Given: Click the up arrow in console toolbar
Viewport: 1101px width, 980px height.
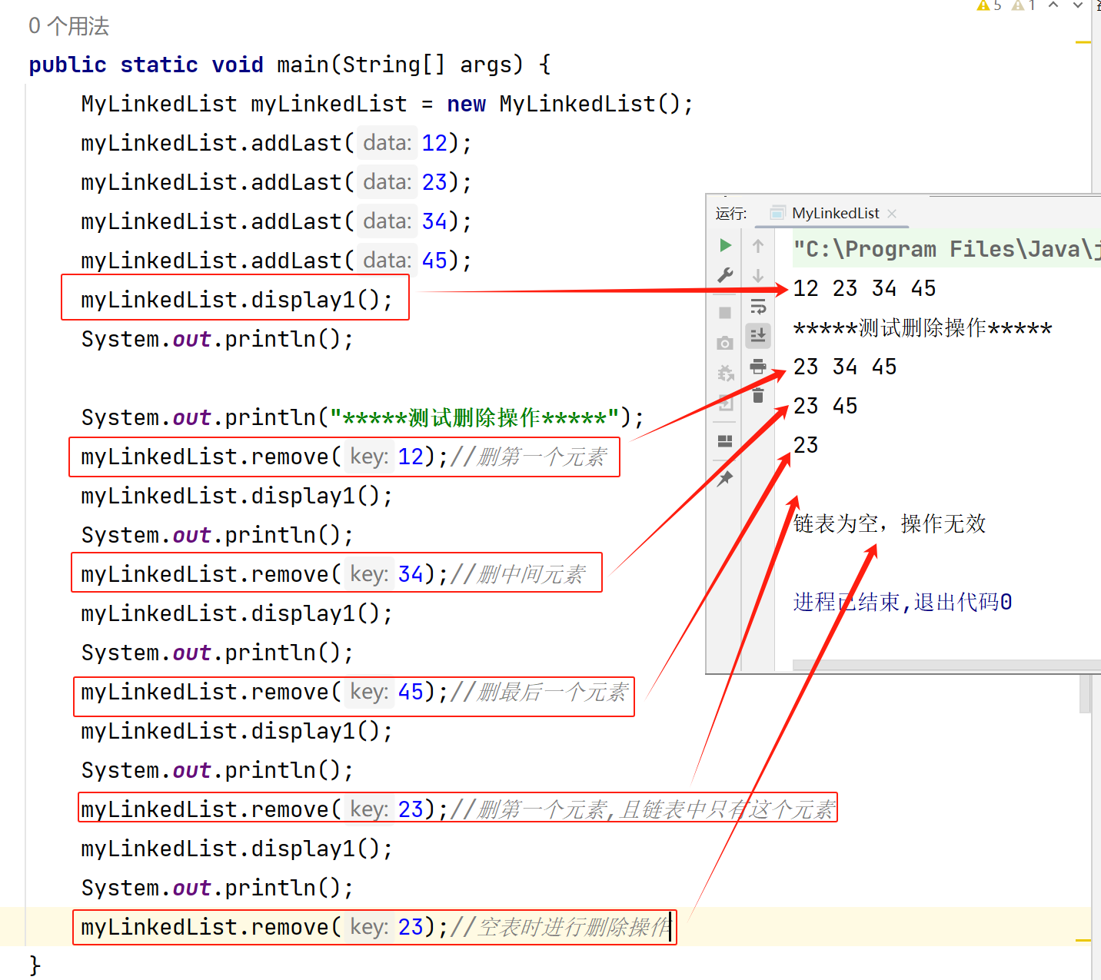Looking at the screenshot, I should [x=758, y=246].
